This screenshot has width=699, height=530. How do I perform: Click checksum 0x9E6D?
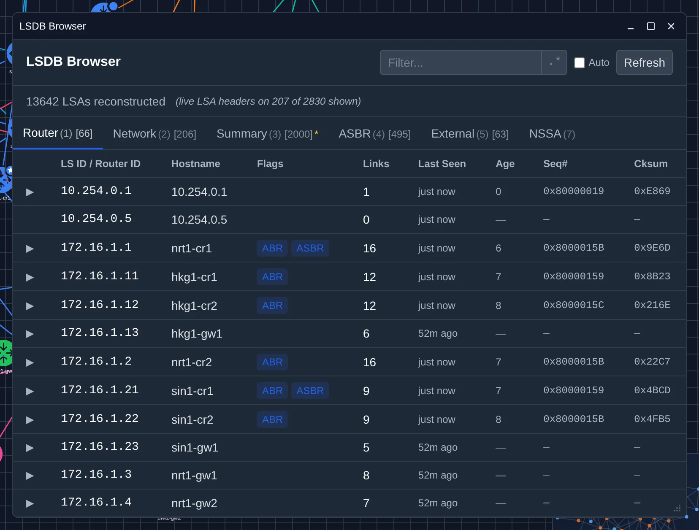[x=652, y=248]
